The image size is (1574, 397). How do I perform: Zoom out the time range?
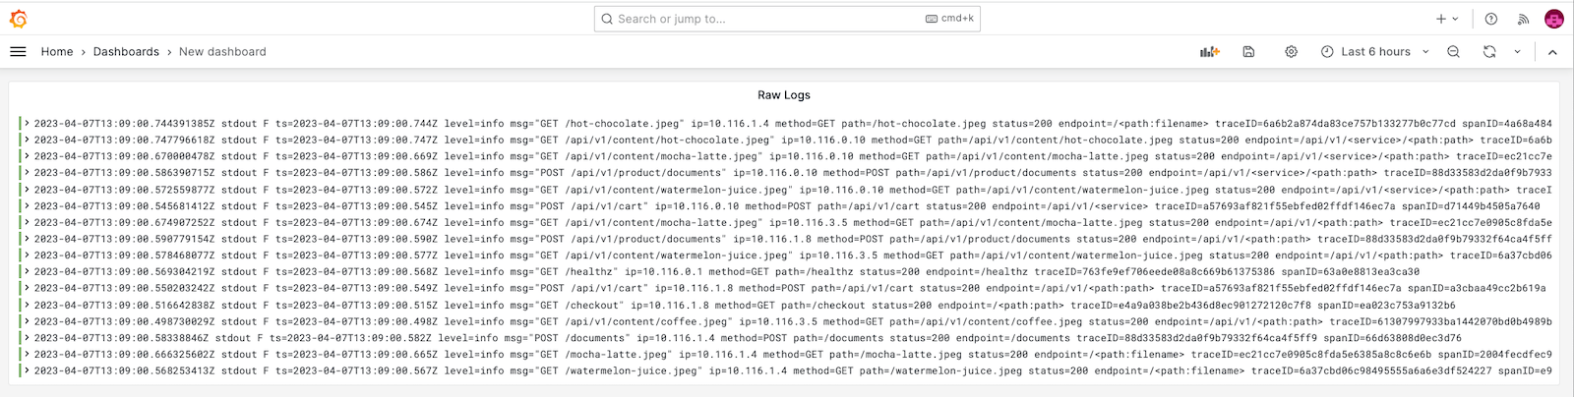tap(1453, 52)
